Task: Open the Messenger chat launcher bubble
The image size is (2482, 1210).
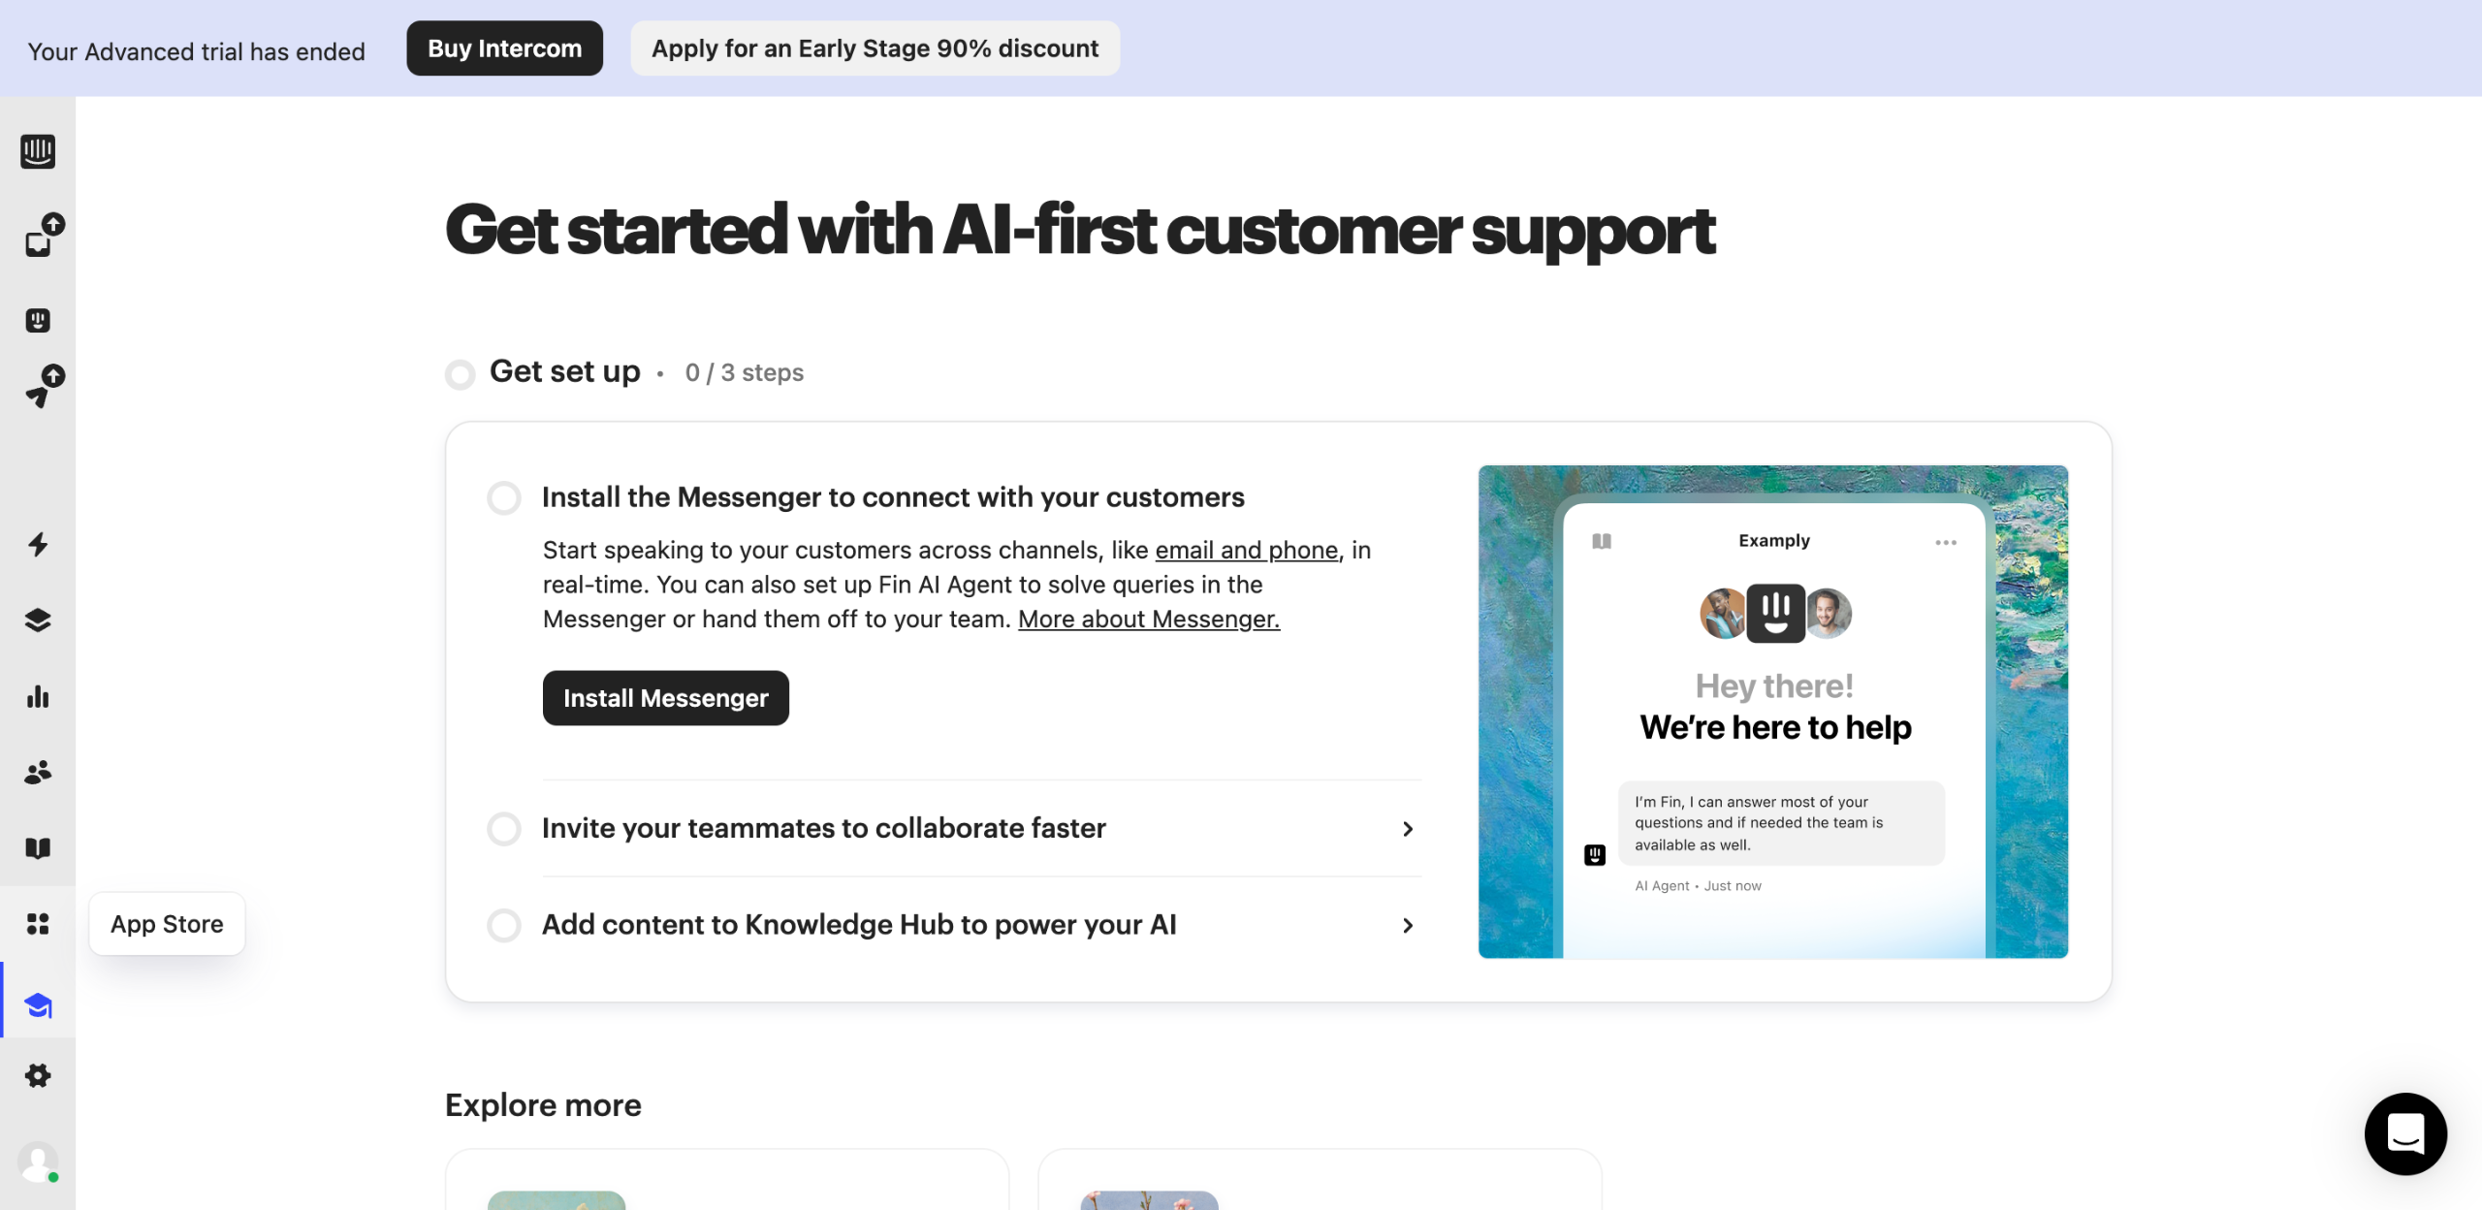Action: pyautogui.click(x=2404, y=1133)
